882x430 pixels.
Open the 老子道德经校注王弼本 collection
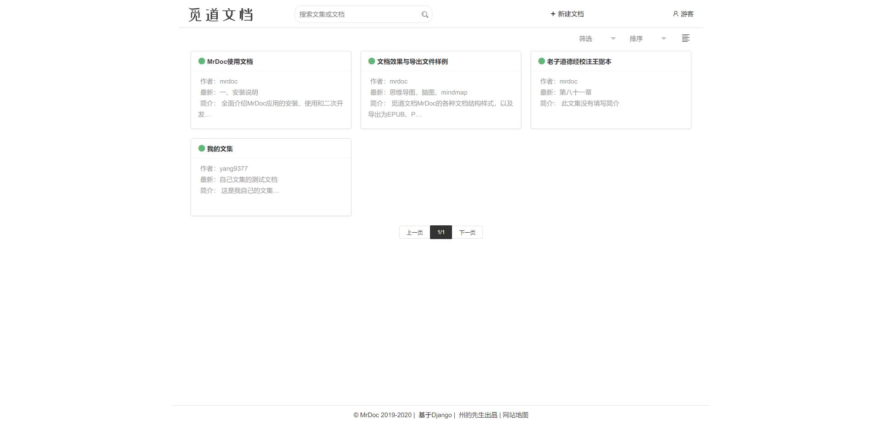[x=579, y=61]
